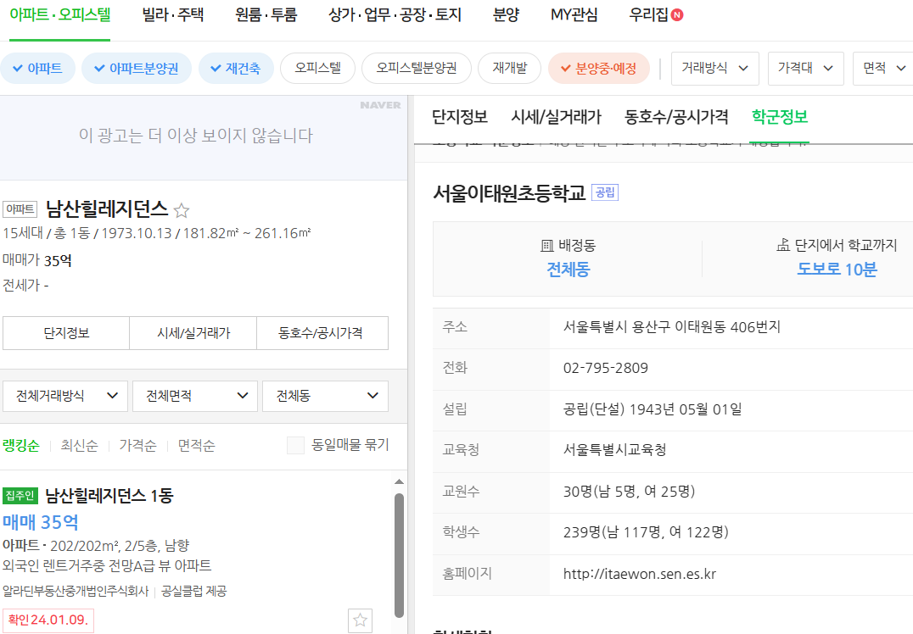Click the 서울특별시교육청 value
Viewport: 913px width, 634px height.
tap(614, 449)
